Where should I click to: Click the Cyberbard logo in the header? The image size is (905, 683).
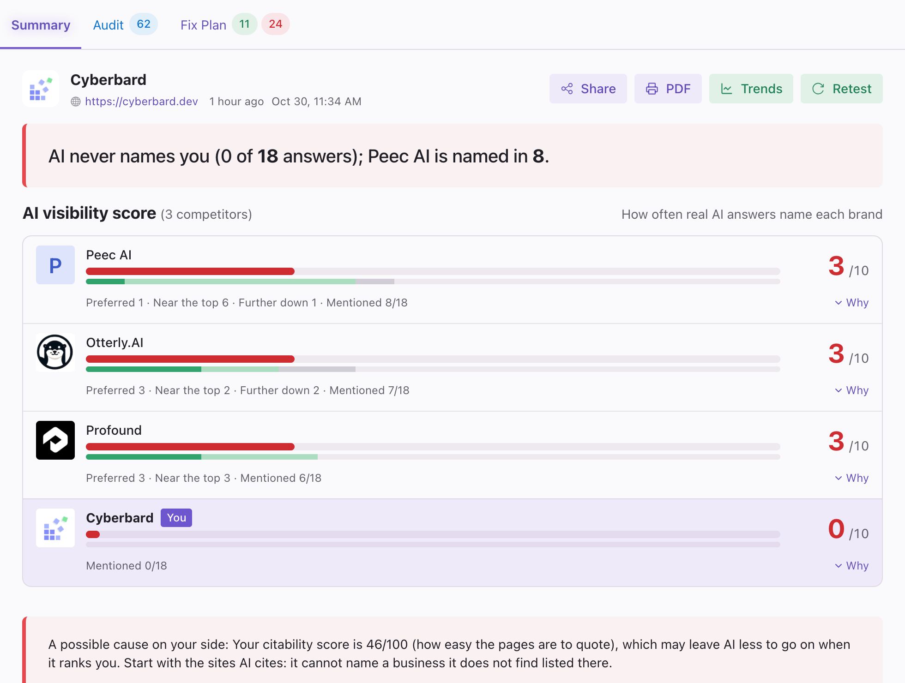pyautogui.click(x=41, y=89)
